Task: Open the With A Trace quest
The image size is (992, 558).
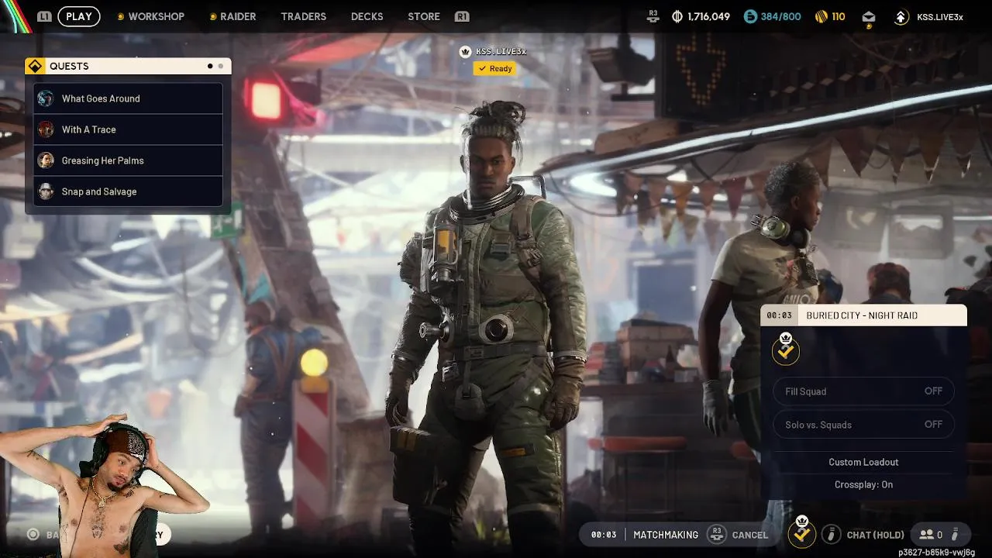Action: 129,129
